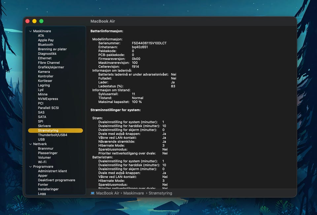Click the Maskinvare category label
Screen dimensions: 317x215
(42, 31)
